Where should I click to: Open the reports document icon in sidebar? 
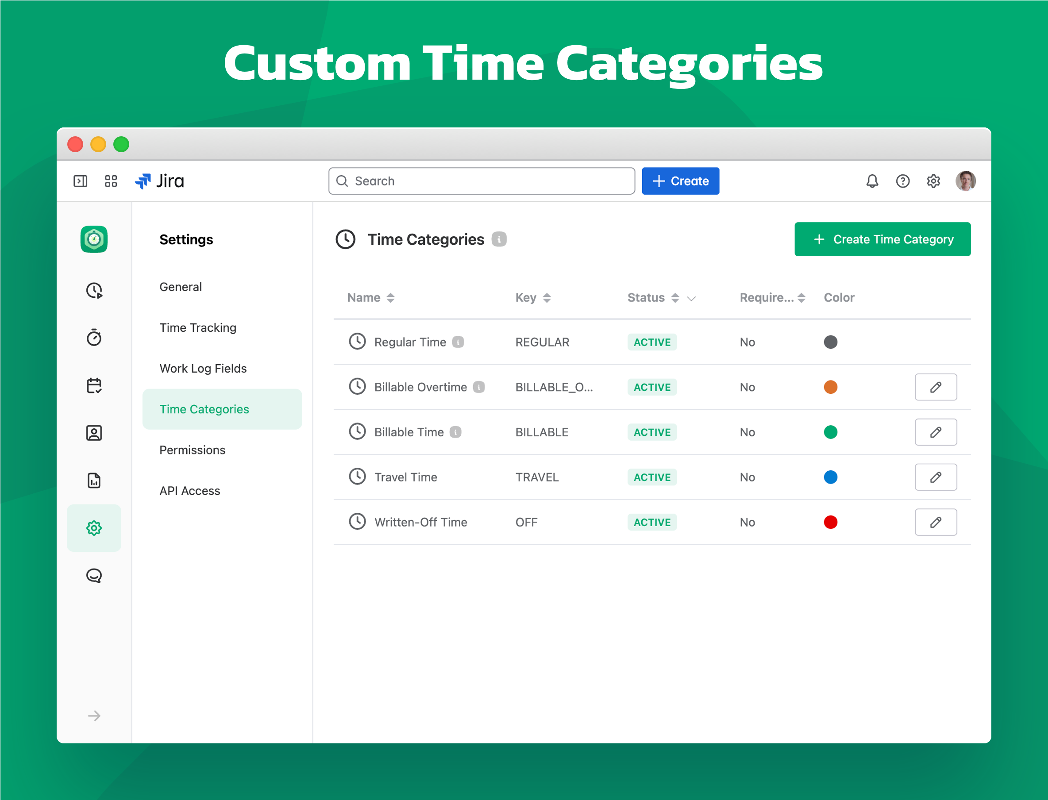tap(94, 481)
